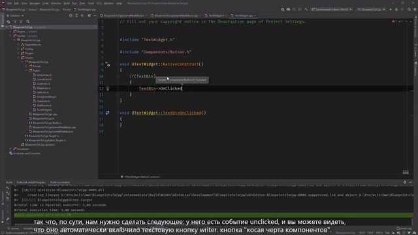The height and width of the screenshot is (235, 418).
Task: Click the #include "Components/Button.h" line
Action: tap(155, 52)
